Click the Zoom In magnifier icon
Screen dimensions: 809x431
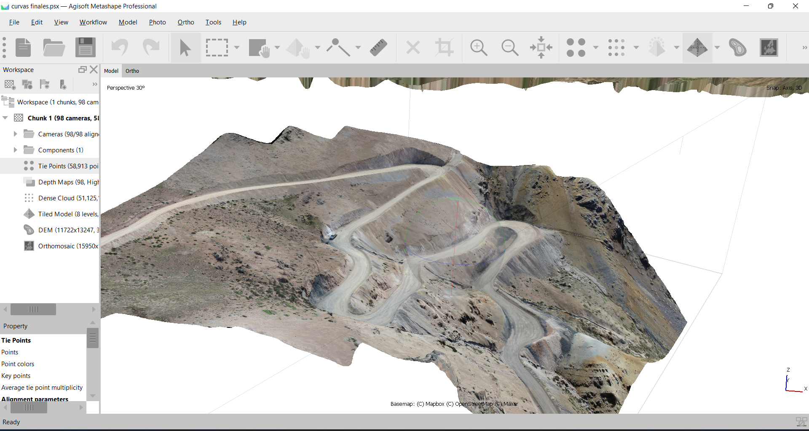(x=479, y=48)
